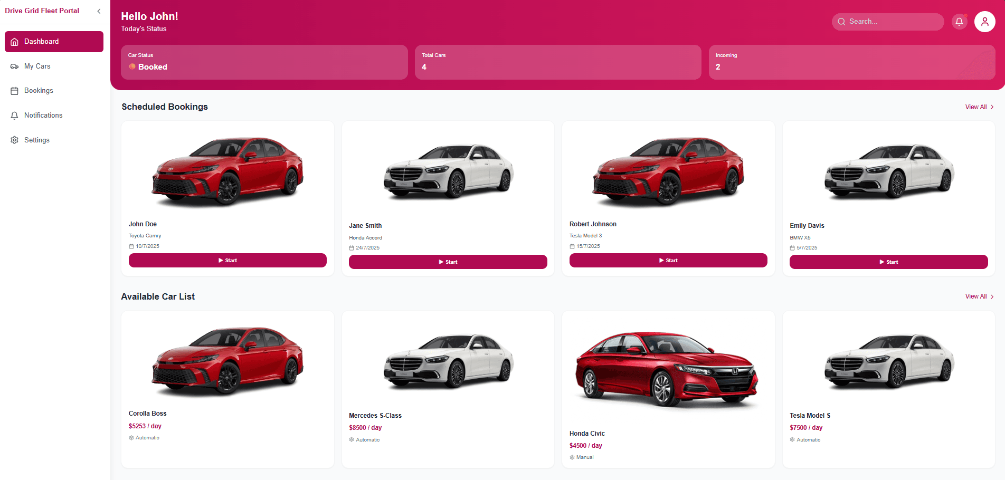Image resolution: width=1005 pixels, height=480 pixels.
Task: Click the 'Robert Johnson' customer name
Action: pos(593,224)
